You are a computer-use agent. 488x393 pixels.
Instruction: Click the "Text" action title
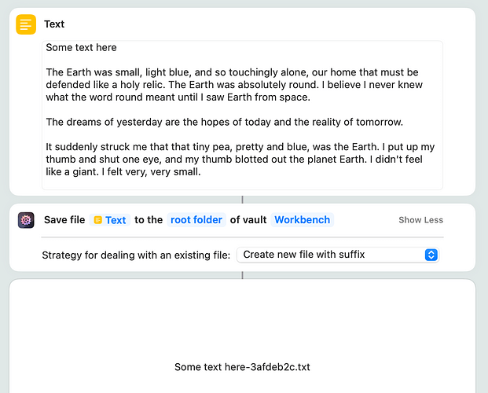click(54, 24)
